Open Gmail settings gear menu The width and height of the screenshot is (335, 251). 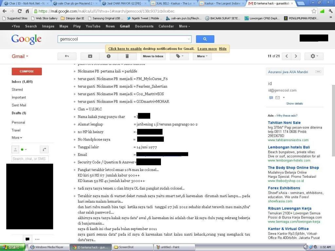click(x=314, y=56)
